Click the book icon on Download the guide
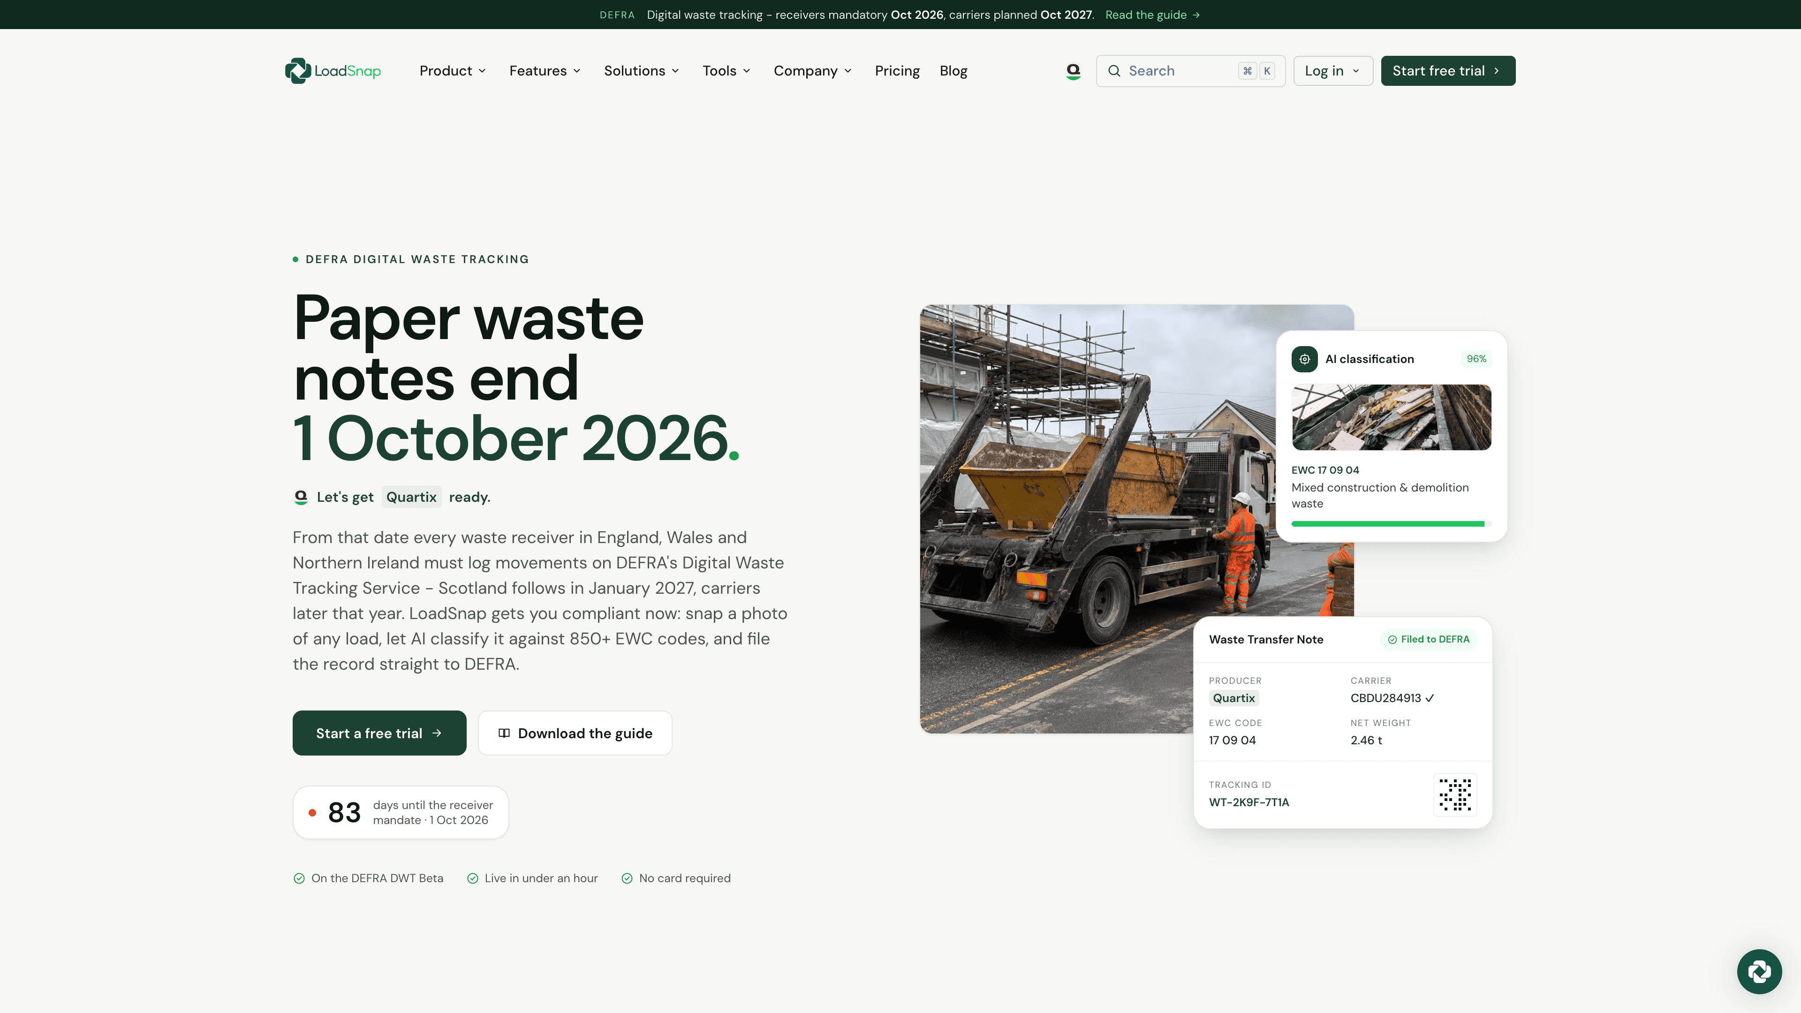The image size is (1801, 1013). tap(503, 733)
